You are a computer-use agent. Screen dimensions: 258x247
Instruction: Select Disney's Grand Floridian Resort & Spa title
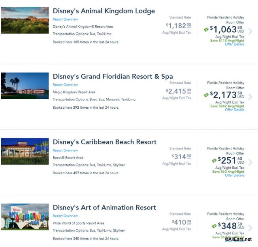(x=113, y=77)
